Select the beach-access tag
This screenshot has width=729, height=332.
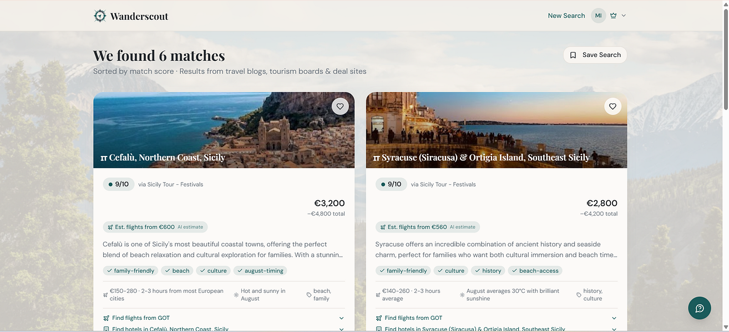coord(535,271)
